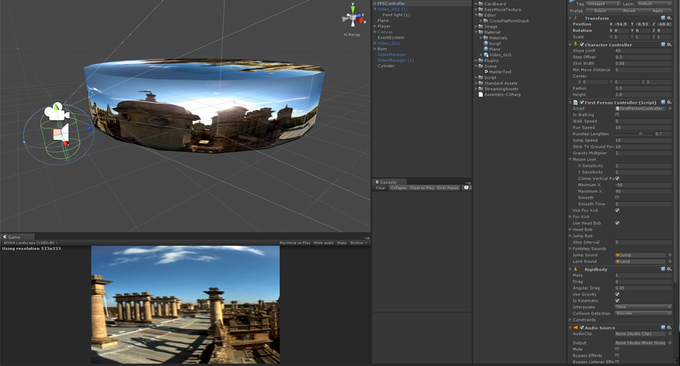Click object picker circle for AudioClip
This screenshot has height=366, width=680.
point(669,333)
